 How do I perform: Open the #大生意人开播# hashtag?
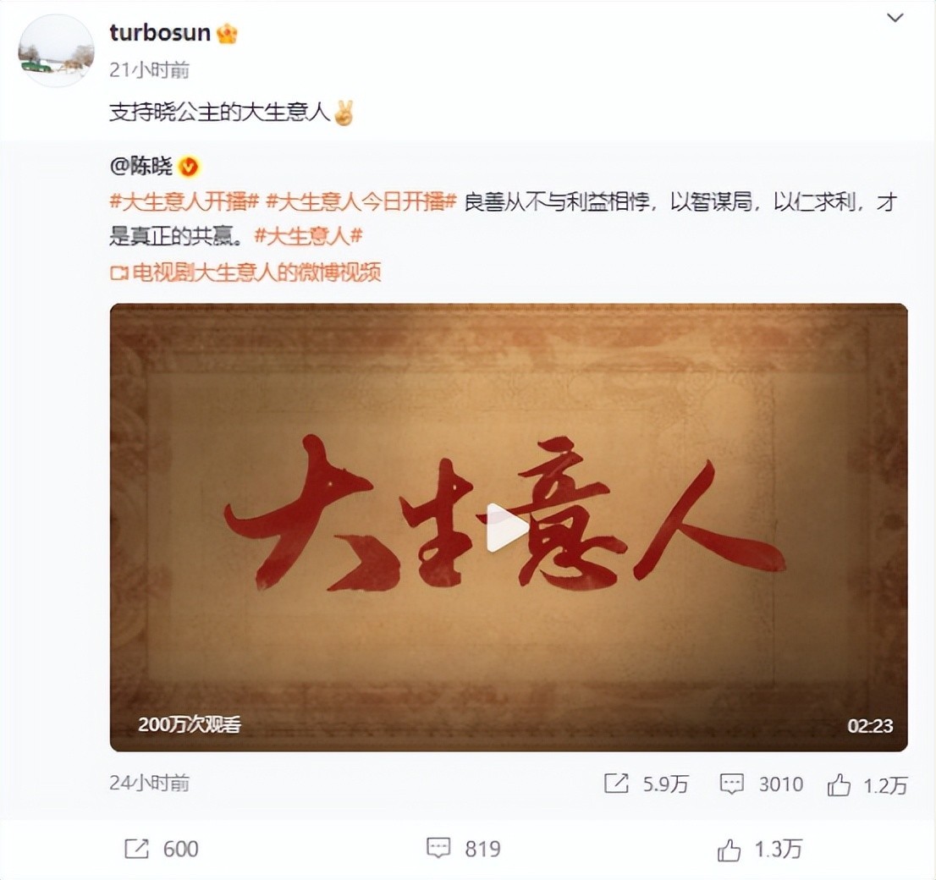click(184, 201)
